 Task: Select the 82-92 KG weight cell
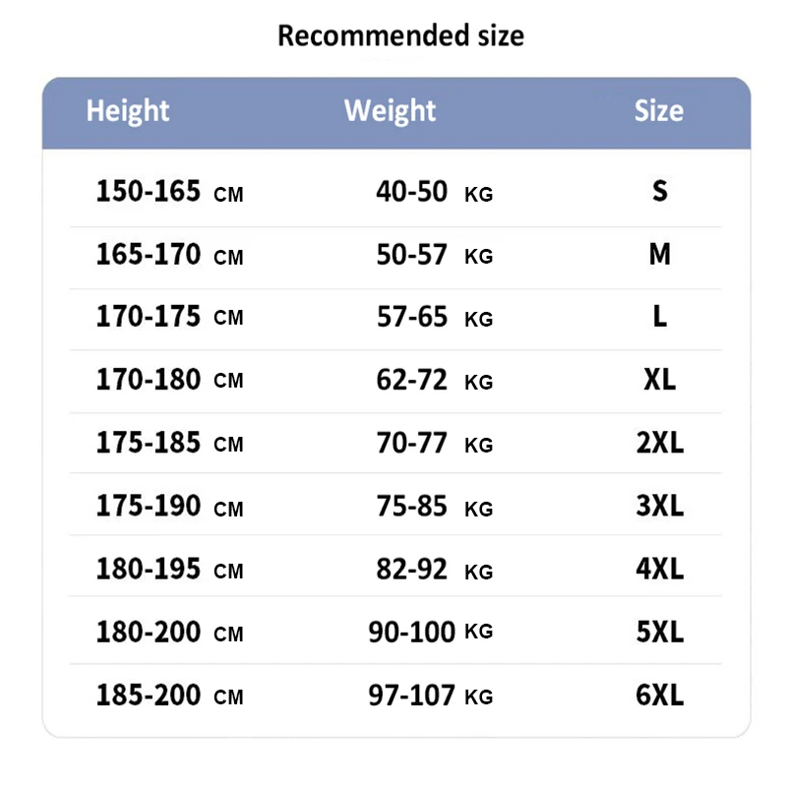[433, 570]
